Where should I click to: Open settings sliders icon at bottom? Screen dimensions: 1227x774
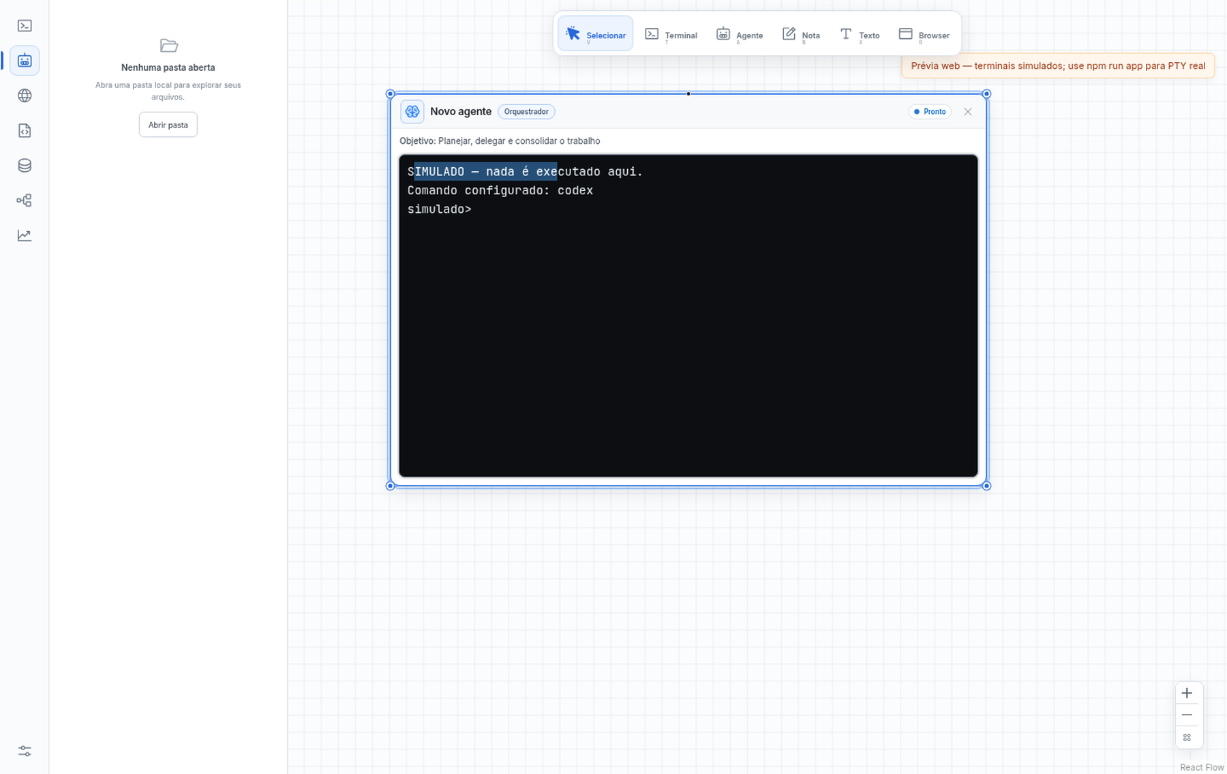[x=25, y=751]
